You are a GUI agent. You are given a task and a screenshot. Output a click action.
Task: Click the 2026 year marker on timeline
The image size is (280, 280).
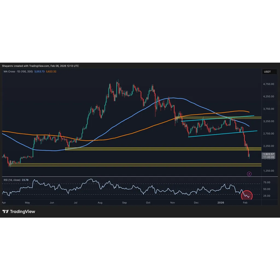pyautogui.click(x=221, y=203)
